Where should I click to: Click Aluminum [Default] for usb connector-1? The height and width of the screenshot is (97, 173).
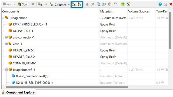114,37
